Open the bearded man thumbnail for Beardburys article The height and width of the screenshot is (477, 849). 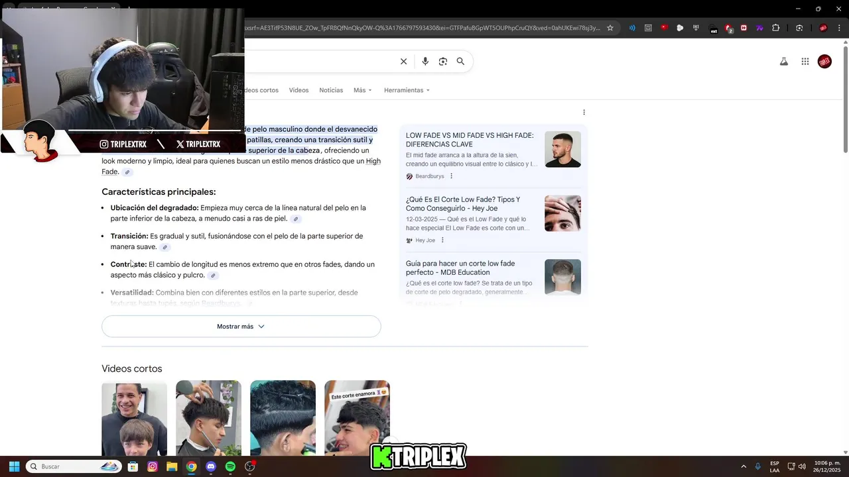(x=562, y=149)
